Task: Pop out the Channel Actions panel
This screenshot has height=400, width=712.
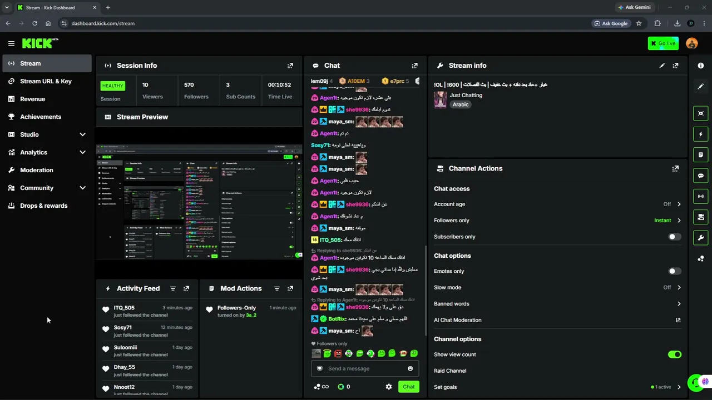Action: pos(675,168)
